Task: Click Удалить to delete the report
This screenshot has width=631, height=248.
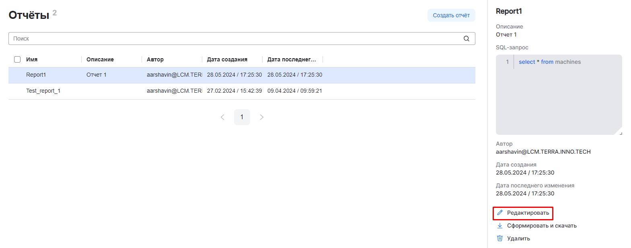Action: click(518, 238)
